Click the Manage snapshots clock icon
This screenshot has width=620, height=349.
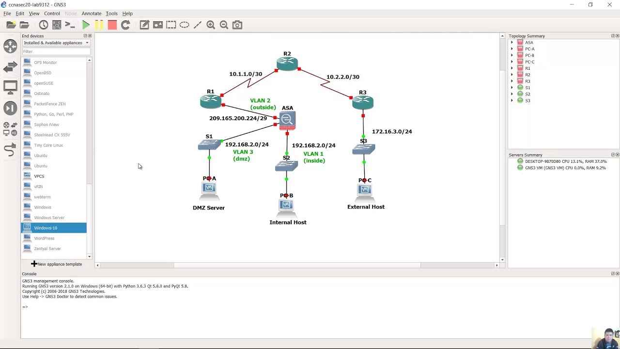44,25
